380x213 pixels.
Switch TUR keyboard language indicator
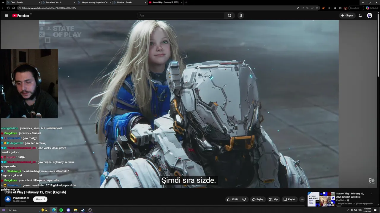(360, 210)
